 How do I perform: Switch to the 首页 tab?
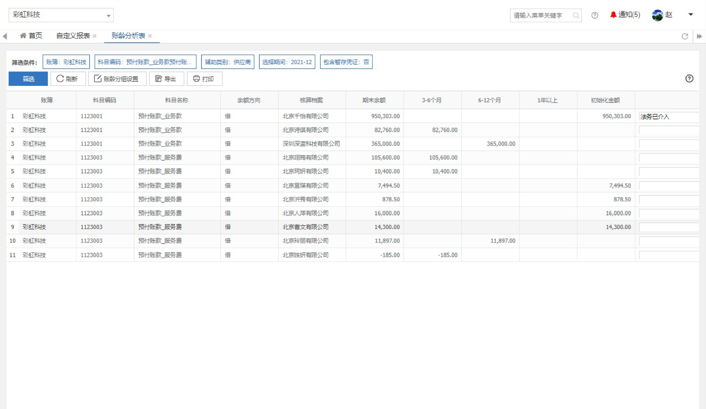tap(31, 36)
